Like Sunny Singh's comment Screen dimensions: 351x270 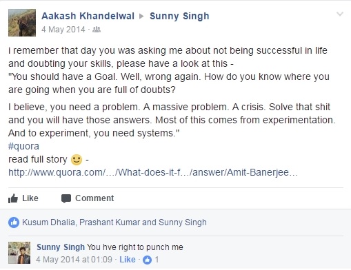coord(128,260)
